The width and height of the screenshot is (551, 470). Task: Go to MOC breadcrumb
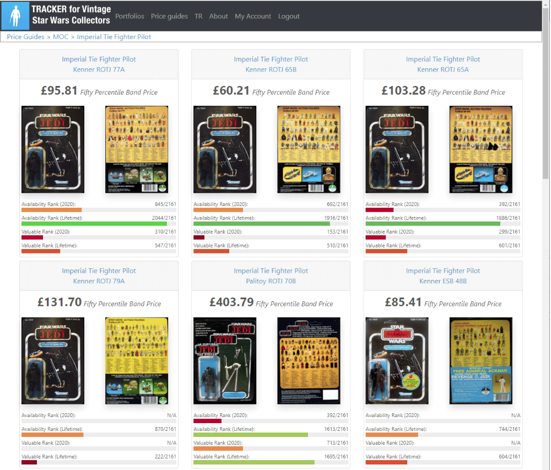(x=61, y=36)
